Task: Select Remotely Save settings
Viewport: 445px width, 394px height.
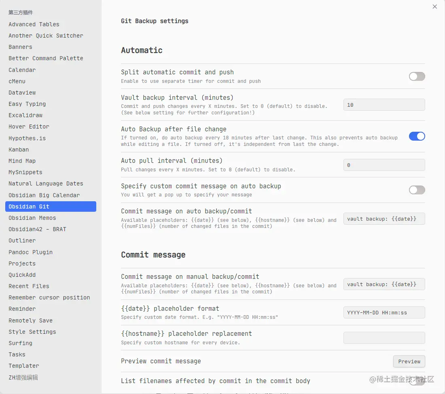Action: click(x=51, y=320)
